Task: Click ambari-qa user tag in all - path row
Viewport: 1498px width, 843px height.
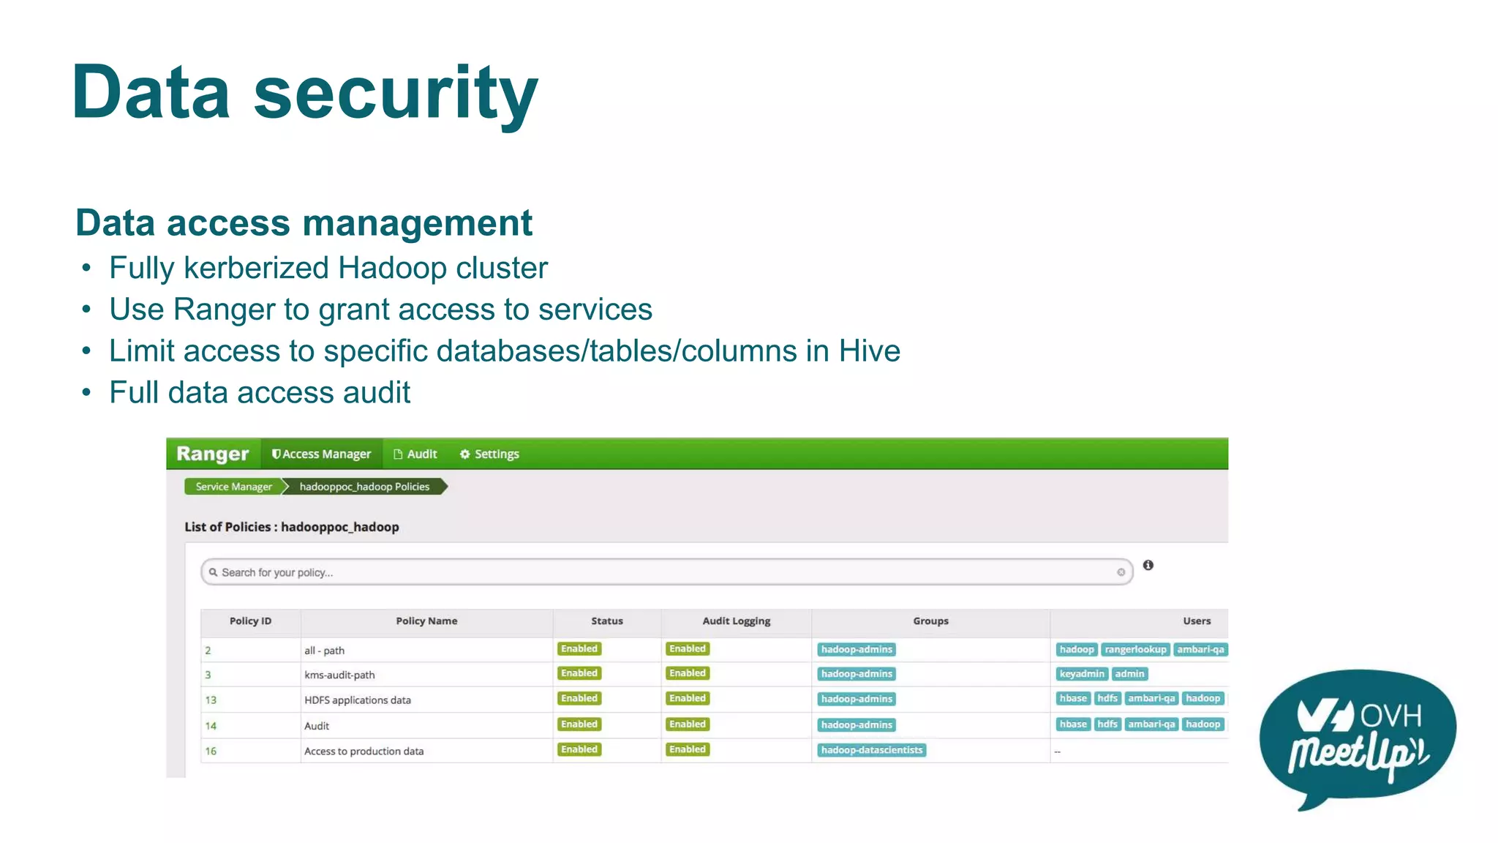Action: click(1200, 650)
